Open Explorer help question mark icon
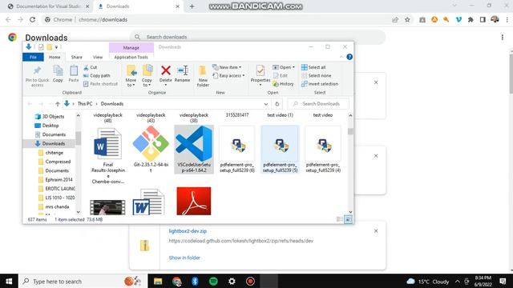 (x=349, y=57)
